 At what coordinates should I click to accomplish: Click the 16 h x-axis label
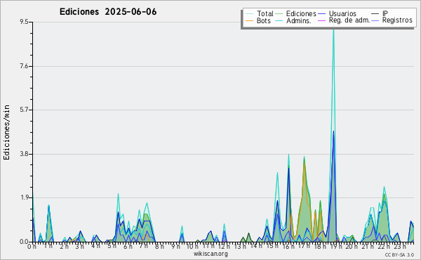(289, 246)
